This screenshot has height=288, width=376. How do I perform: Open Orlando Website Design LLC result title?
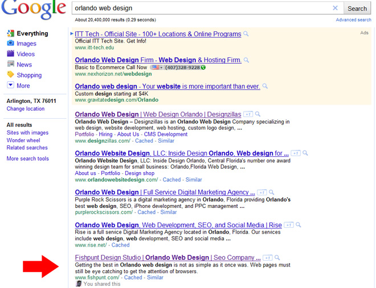[x=182, y=153]
